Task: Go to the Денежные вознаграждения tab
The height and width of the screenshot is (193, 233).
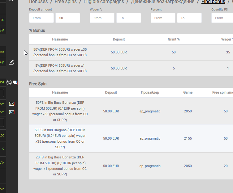Action: click(162, 2)
